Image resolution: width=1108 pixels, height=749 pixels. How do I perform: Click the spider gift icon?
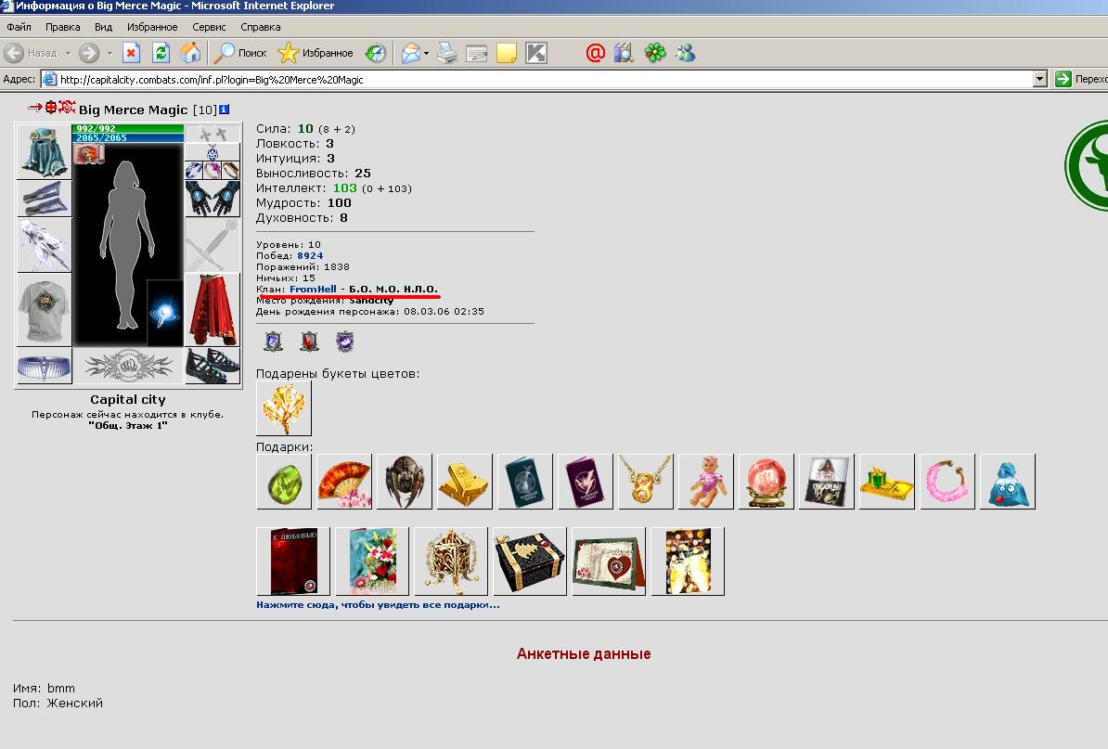(405, 481)
